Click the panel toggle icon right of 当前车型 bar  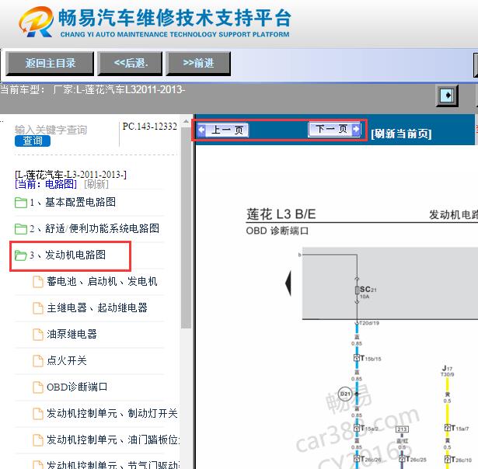(447, 96)
